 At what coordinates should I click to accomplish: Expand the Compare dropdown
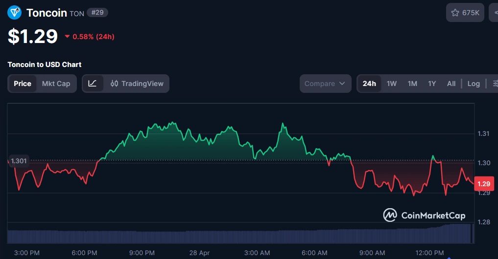click(x=326, y=84)
